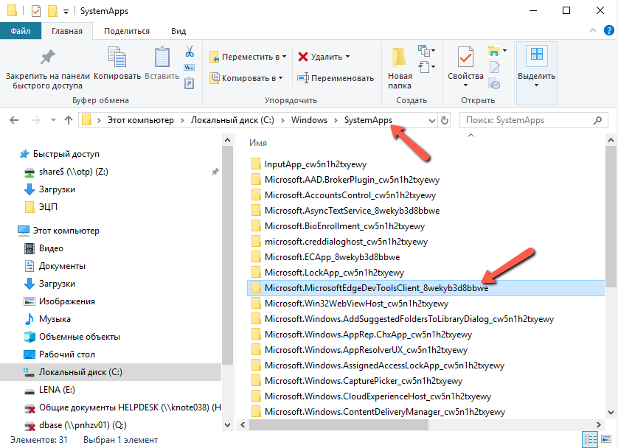The width and height of the screenshot is (618, 448).
Task: Click the blue help question mark icon
Action: click(x=608, y=31)
